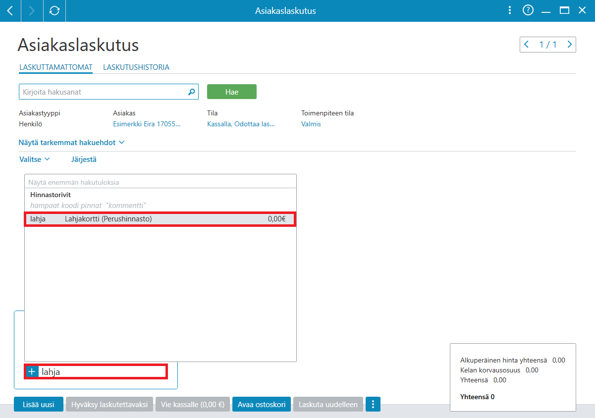595x418 pixels.
Task: Open the Kassalla, Odottaa las... status filter
Action: coord(241,124)
